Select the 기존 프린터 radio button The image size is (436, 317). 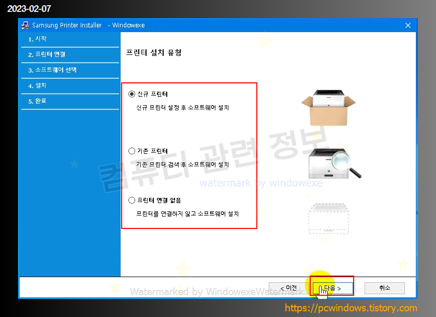click(132, 151)
